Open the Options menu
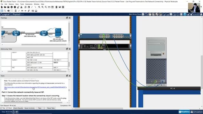Viewport: 203px width, 114px height. point(11,4)
